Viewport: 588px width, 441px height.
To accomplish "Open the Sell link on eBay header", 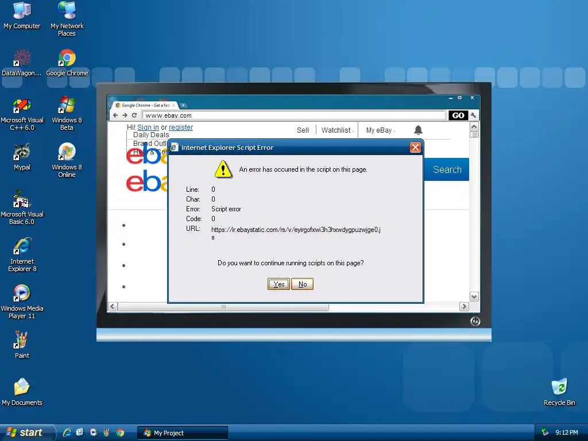I will click(303, 130).
